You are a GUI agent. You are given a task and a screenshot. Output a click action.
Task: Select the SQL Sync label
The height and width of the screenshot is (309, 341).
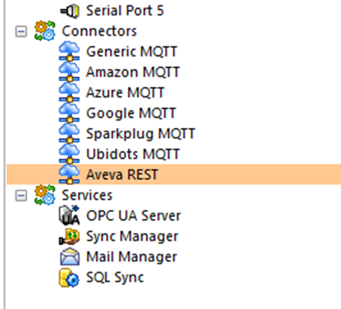pyautogui.click(x=115, y=278)
